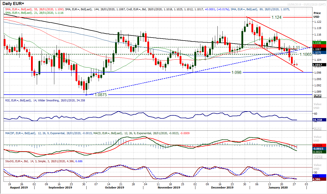This screenshot has width=327, height=194.
Task: Click the blue 1.1075 SMA price marker
Action: tap(316, 53)
